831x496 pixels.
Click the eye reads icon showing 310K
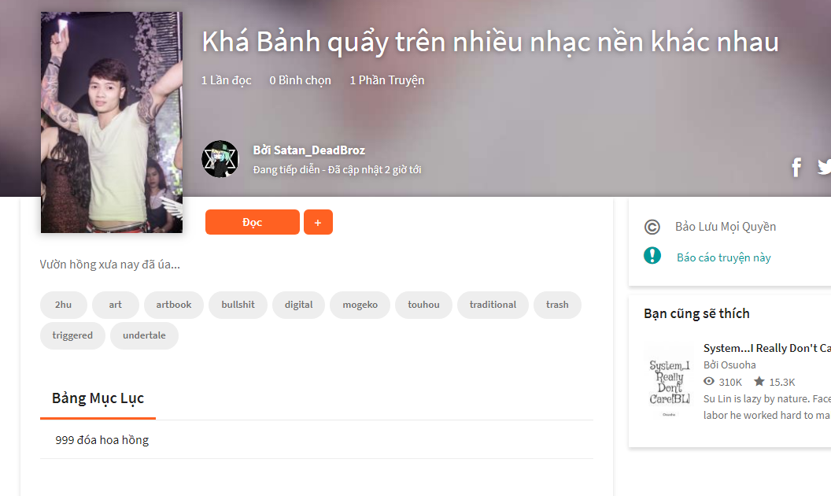pos(708,381)
